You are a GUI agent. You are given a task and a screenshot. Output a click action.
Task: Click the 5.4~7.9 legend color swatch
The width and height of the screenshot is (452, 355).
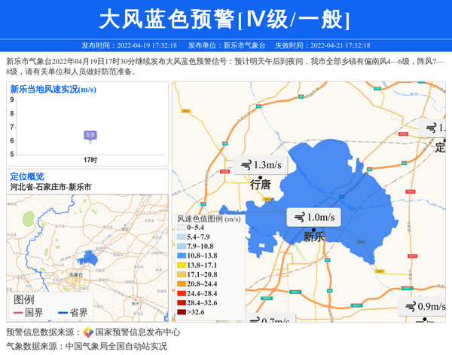pyautogui.click(x=182, y=237)
